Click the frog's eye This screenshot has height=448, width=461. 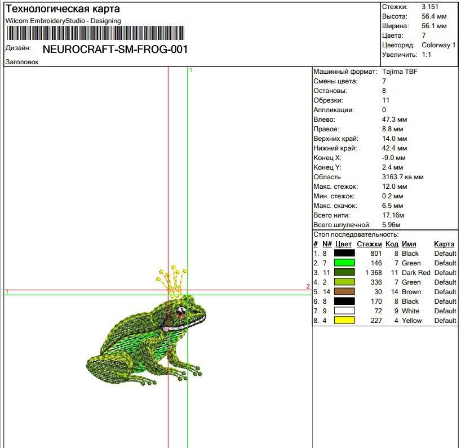(x=180, y=311)
